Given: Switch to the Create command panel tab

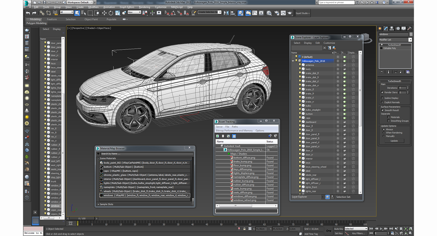Looking at the screenshot, I should point(380,29).
